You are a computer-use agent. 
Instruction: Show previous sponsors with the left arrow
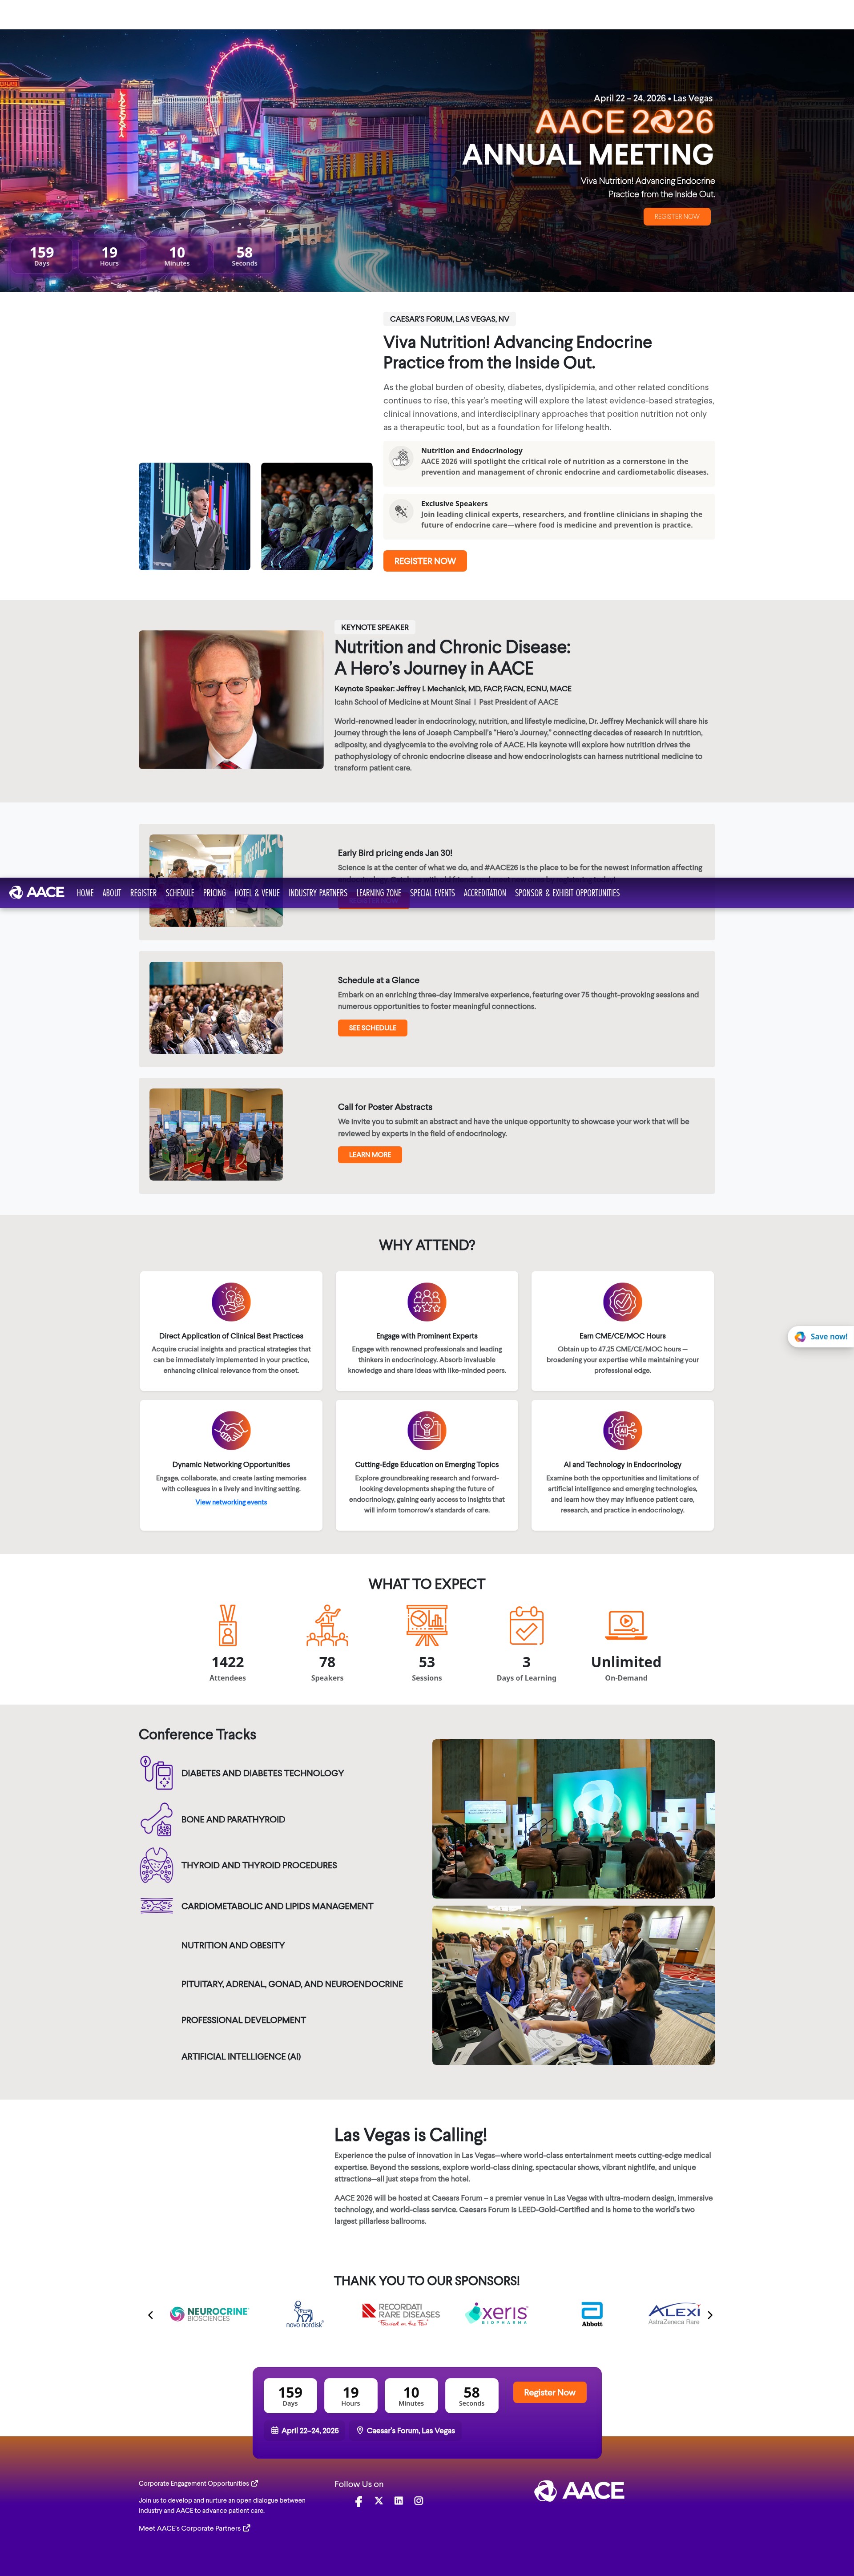(151, 2315)
